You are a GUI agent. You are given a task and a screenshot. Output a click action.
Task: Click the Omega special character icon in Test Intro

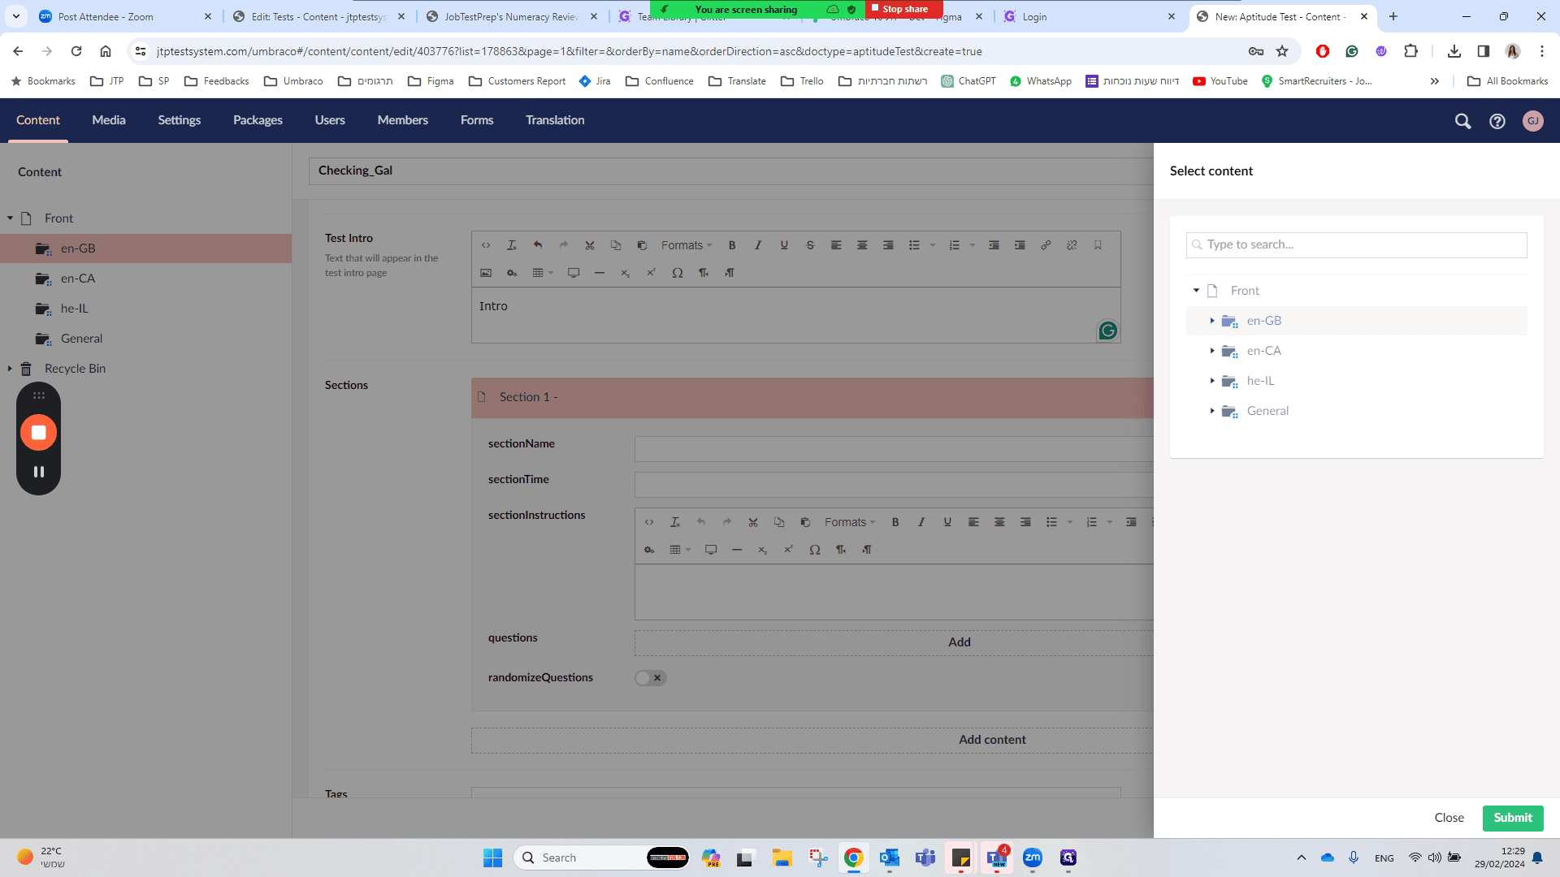pos(678,273)
